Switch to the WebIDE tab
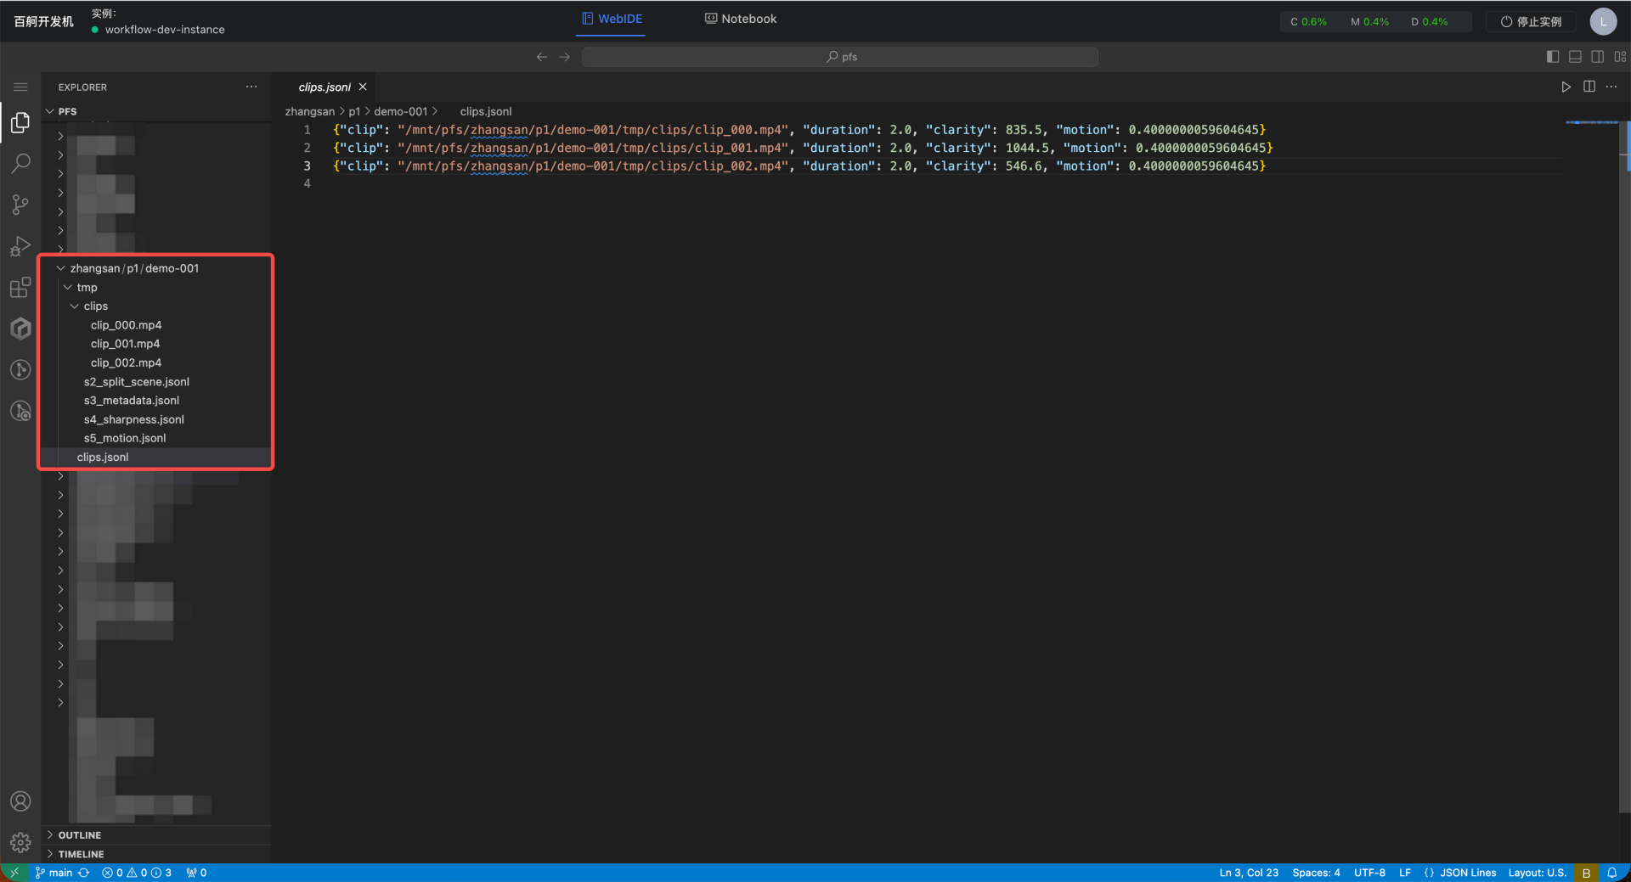The height and width of the screenshot is (882, 1631). (x=612, y=19)
